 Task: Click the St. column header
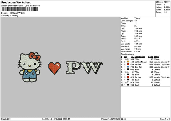coord(133,57)
